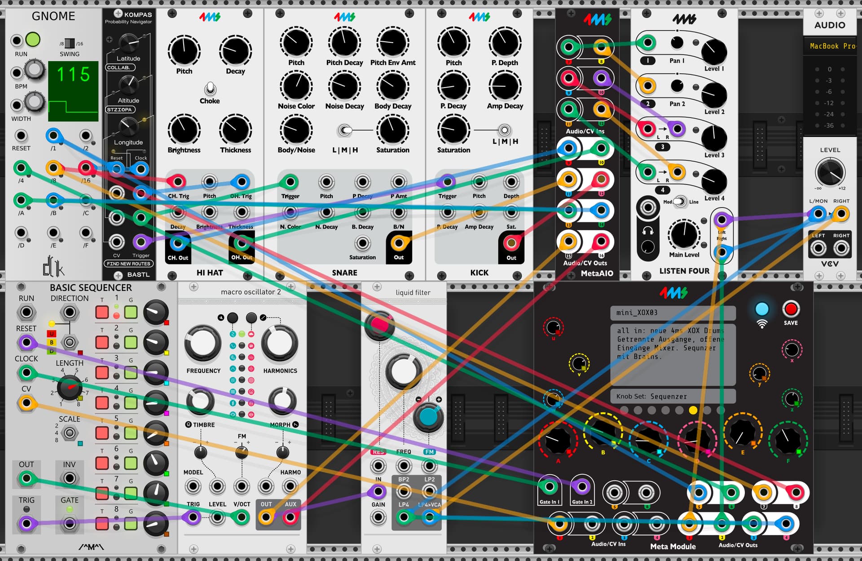The width and height of the screenshot is (862, 561).
Task: Toggle step 5 trigger button on sequencer
Action: point(102,433)
